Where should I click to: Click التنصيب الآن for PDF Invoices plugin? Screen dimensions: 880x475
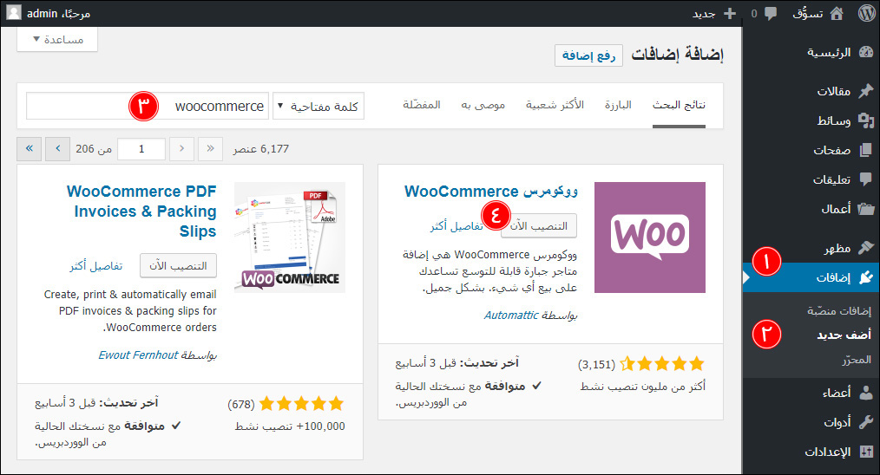[178, 266]
